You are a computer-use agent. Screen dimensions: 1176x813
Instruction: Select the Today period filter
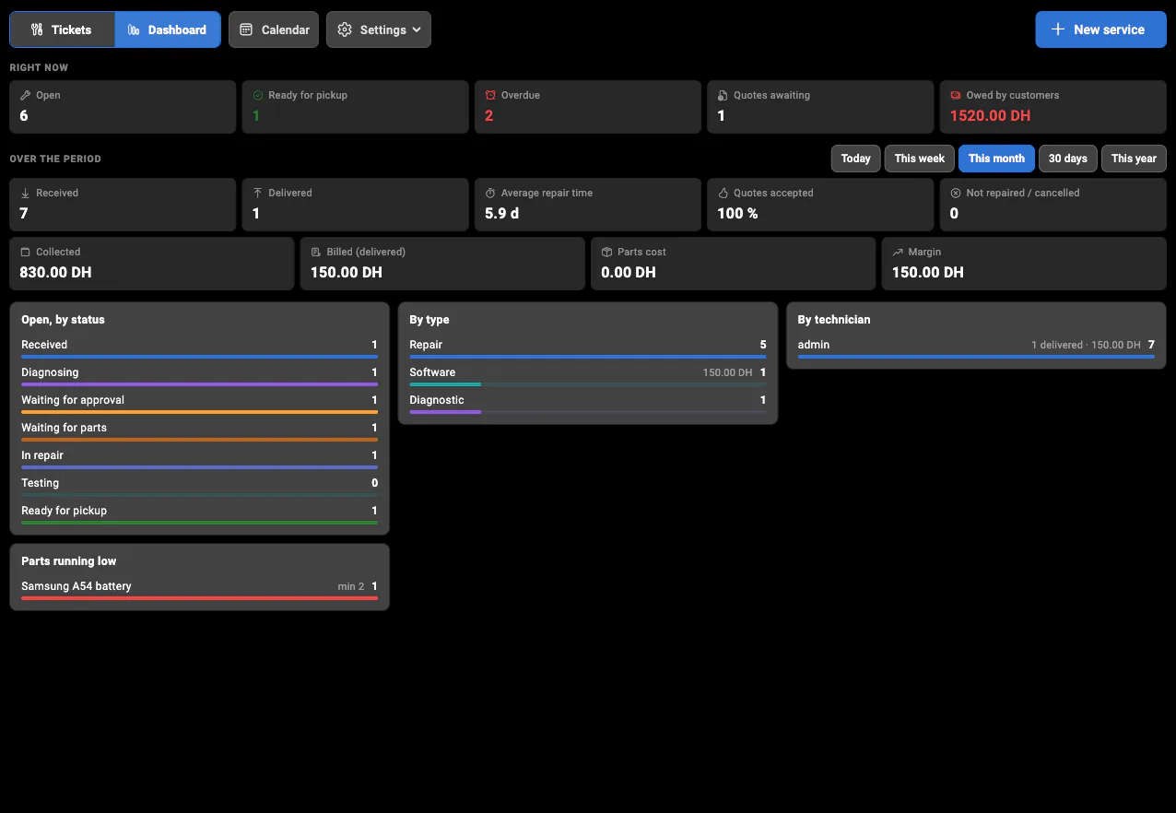(x=855, y=159)
